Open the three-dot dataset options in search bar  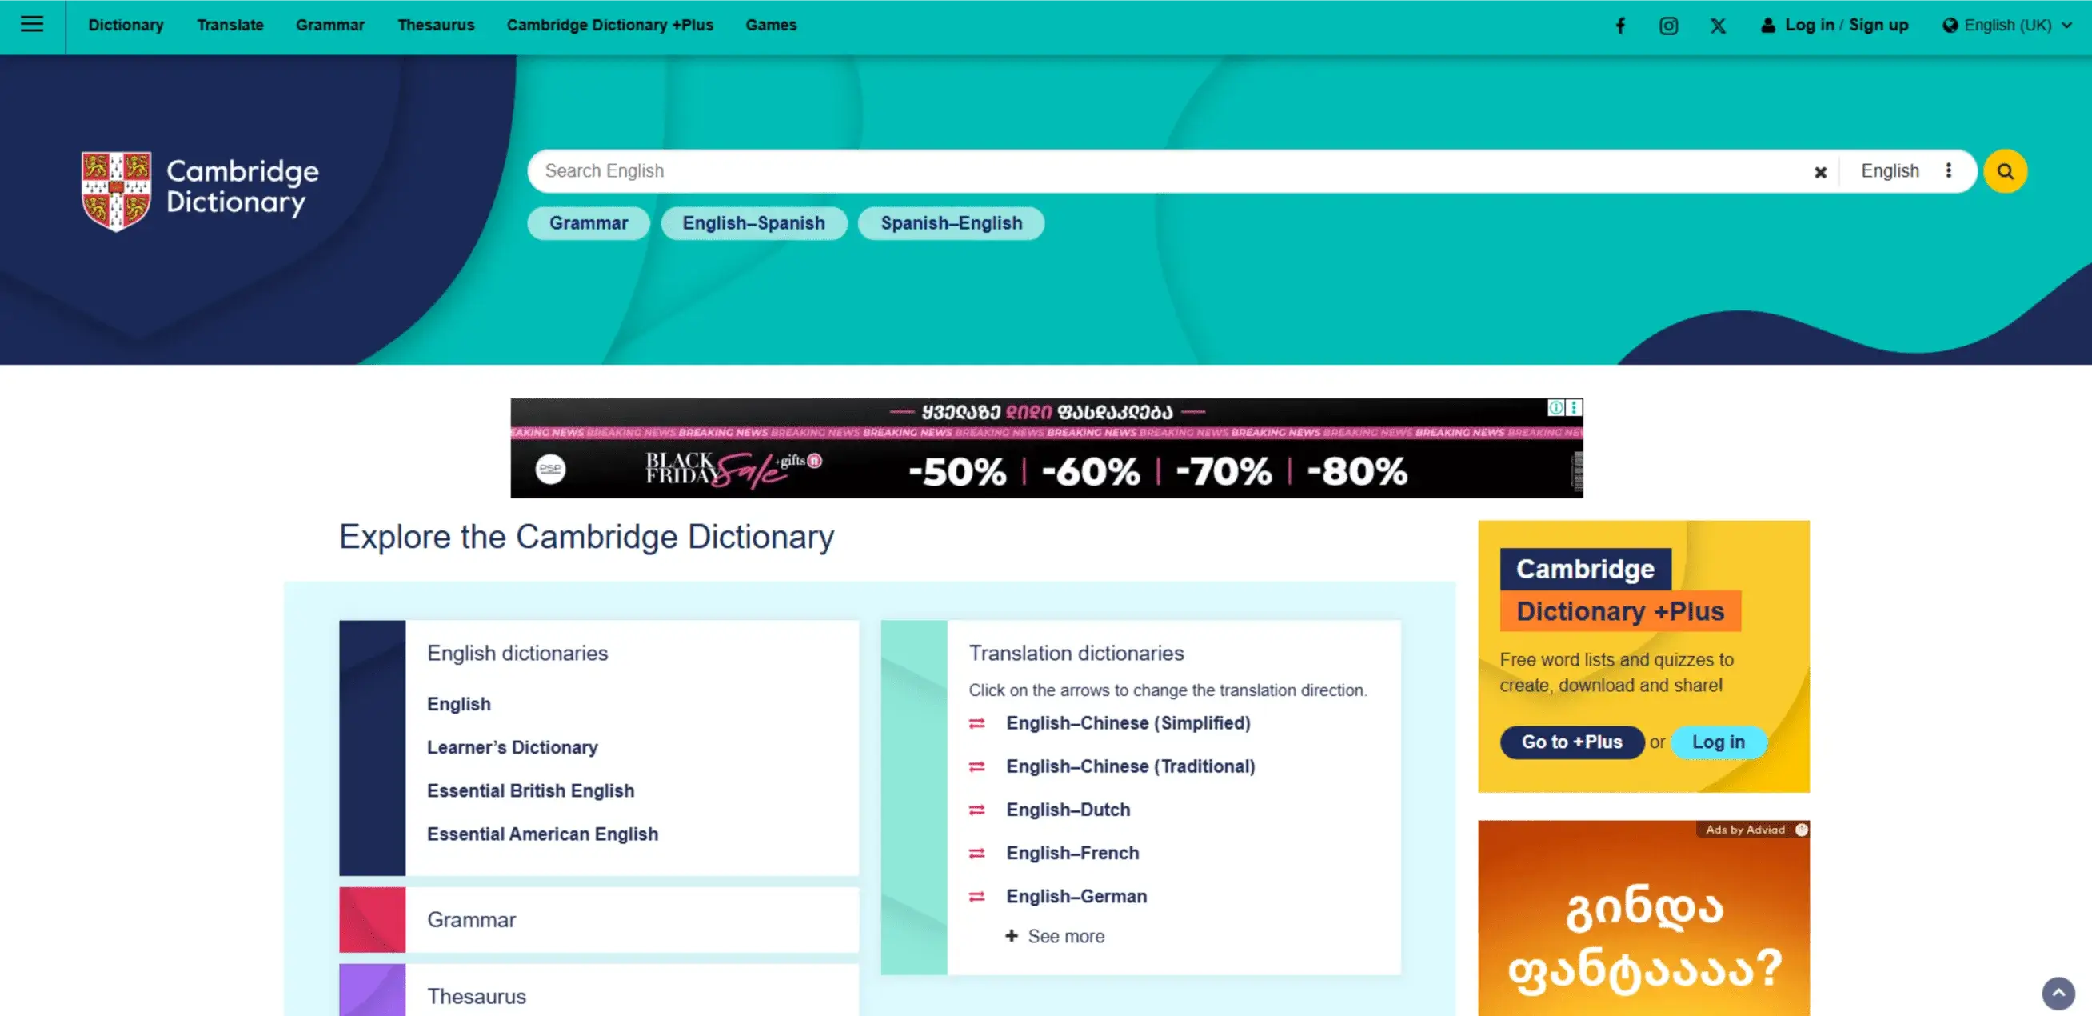coord(1948,170)
